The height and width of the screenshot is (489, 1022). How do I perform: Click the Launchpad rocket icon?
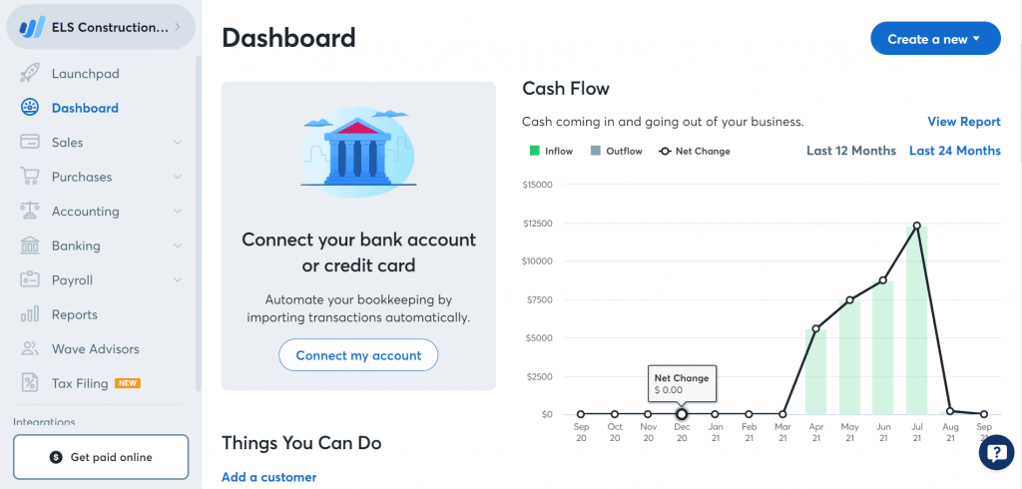pos(30,74)
